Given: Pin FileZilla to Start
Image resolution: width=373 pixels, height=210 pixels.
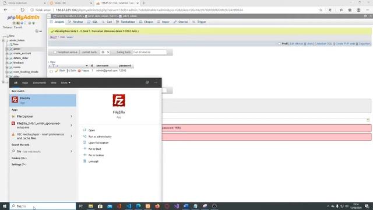Looking at the screenshot, I should click(x=94, y=149).
